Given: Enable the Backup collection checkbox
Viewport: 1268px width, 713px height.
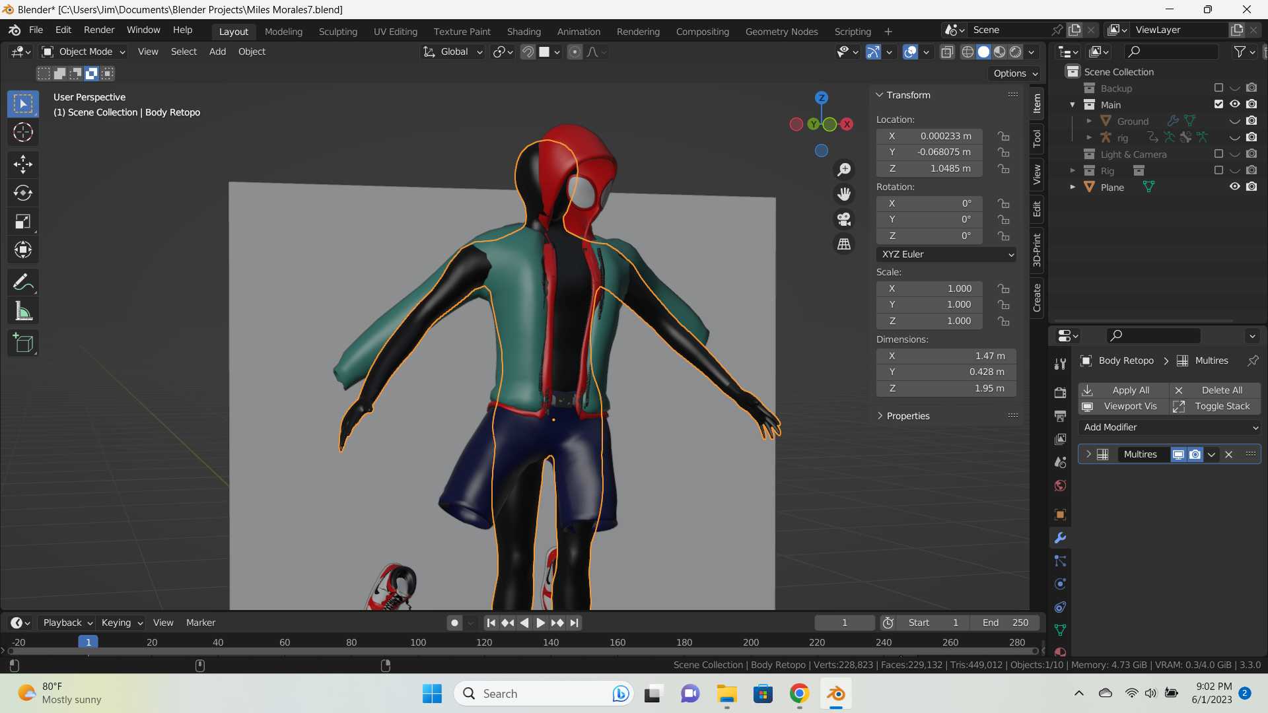Looking at the screenshot, I should point(1218,88).
